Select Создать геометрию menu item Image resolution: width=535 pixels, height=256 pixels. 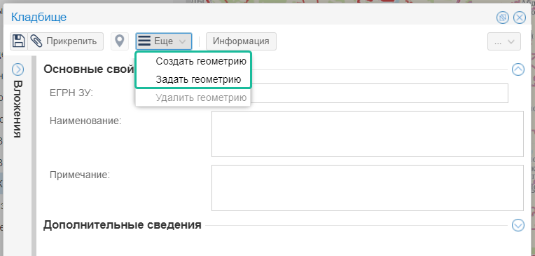point(193,62)
